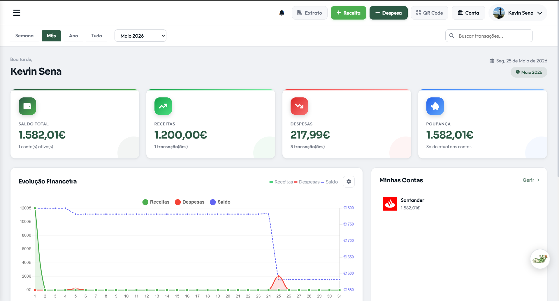Image resolution: width=559 pixels, height=301 pixels.
Task: Switch to the Semana period tab
Action: pyautogui.click(x=24, y=36)
